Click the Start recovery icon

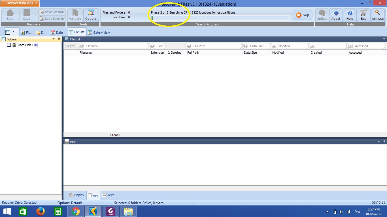pyautogui.click(x=10, y=15)
